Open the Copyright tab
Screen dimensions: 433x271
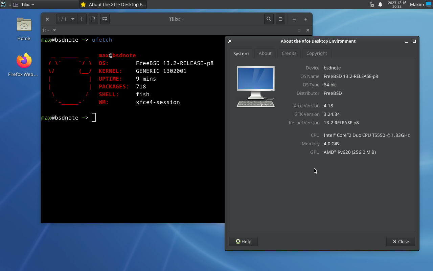(x=317, y=53)
